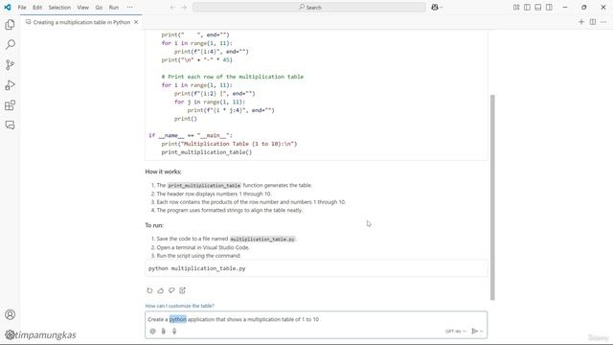Open the Chat view in activity bar
Viewport: 613px width, 345px height.
(11, 126)
